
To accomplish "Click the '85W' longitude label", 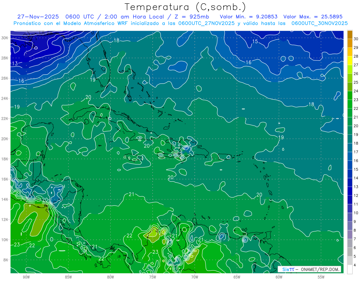I will 68,277.
